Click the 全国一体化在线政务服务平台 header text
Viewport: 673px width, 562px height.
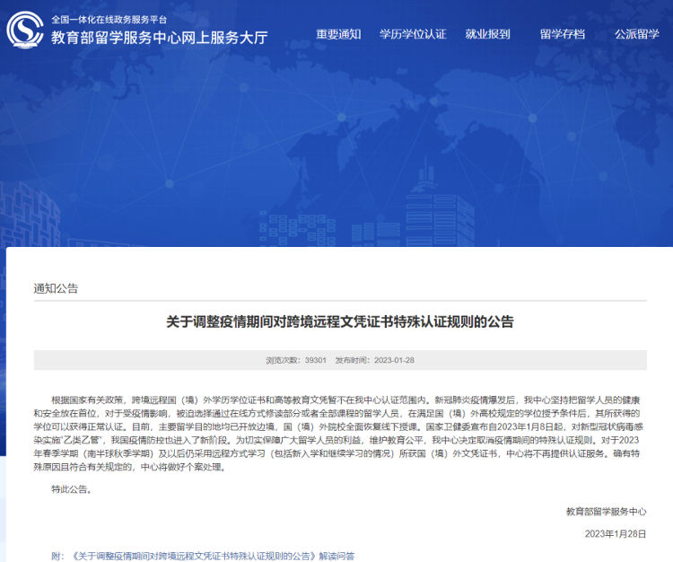[109, 20]
